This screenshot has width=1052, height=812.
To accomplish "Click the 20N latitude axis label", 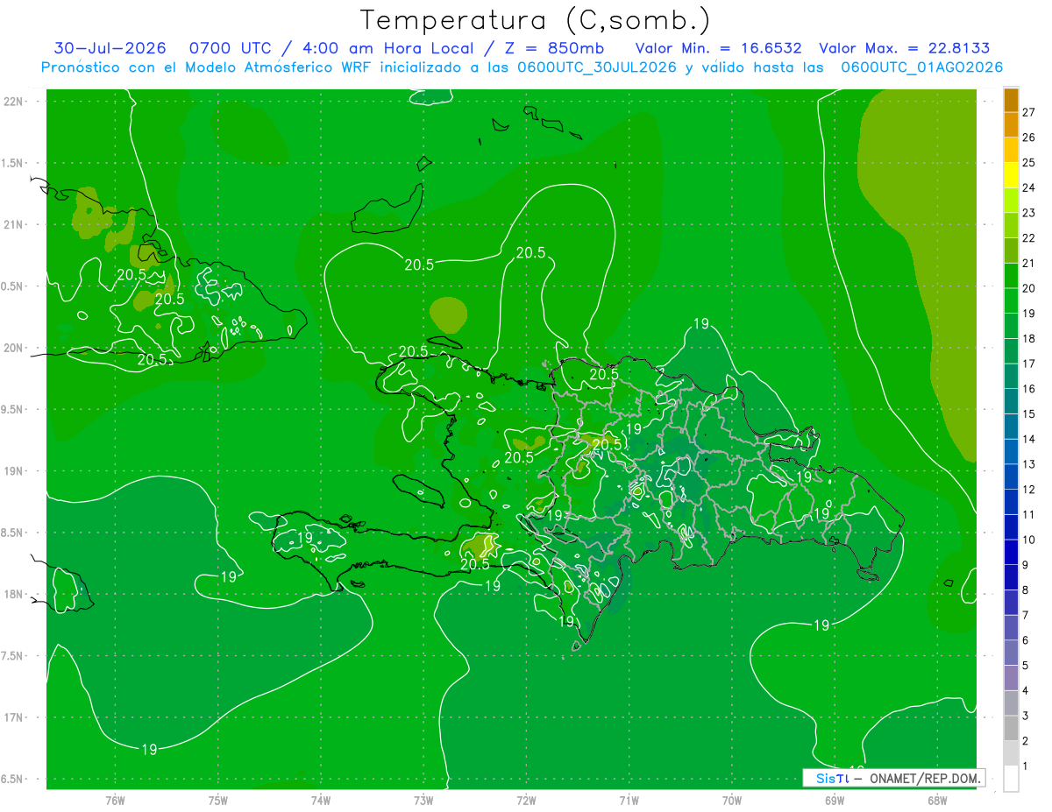I will pos(14,348).
